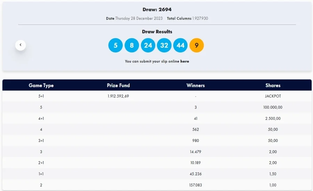Select the 100.000,00 share value
313x191 pixels.
pyautogui.click(x=273, y=107)
